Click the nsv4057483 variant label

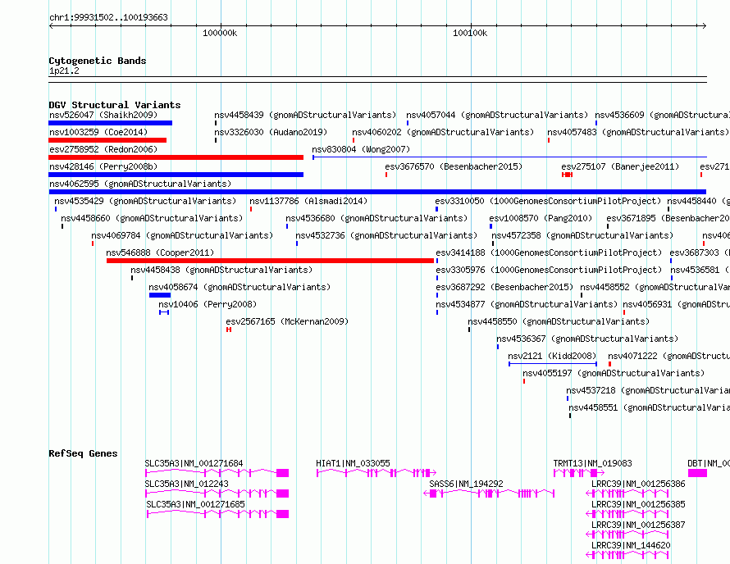(638, 132)
